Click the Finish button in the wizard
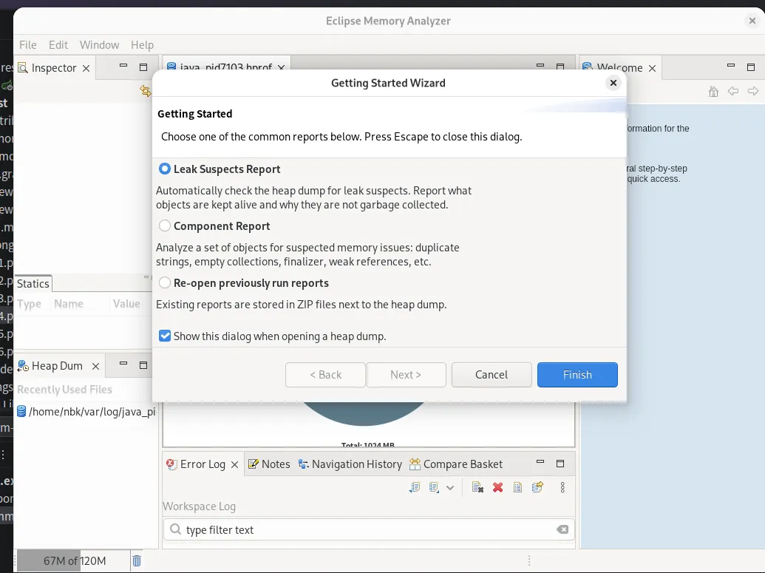Viewport: 765px width, 573px height. (x=577, y=375)
